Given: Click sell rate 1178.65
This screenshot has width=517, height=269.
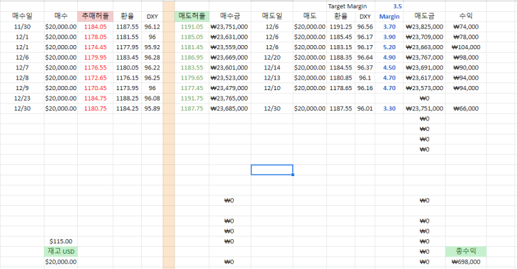Looking at the screenshot, I should [x=340, y=87].
